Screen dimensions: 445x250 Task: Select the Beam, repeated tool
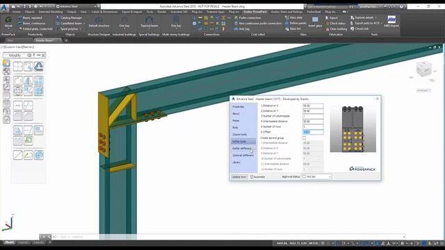click(30, 17)
